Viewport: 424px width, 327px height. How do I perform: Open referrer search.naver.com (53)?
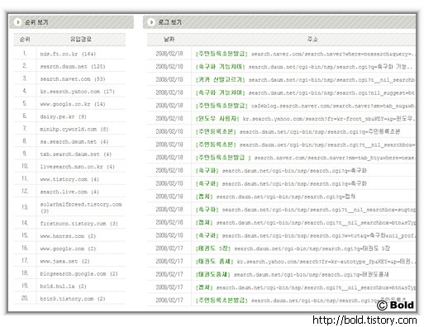[x=73, y=79]
